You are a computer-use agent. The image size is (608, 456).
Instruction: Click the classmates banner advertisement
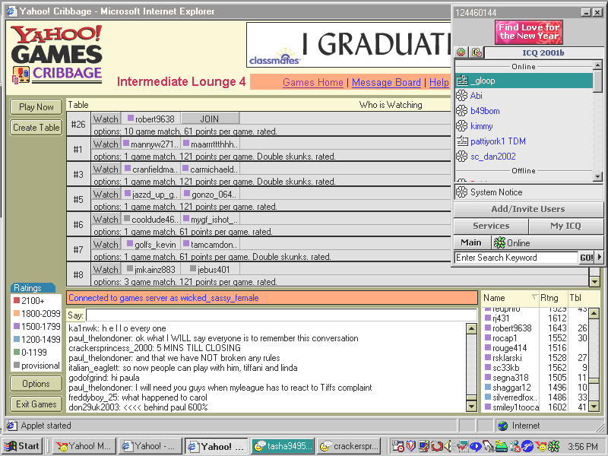pyautogui.click(x=349, y=45)
